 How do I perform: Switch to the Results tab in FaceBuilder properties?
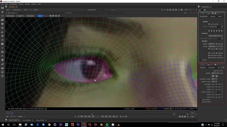coord(213,17)
